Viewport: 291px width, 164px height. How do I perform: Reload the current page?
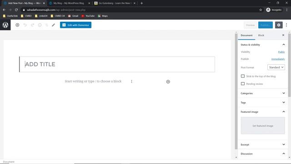pos(16,10)
